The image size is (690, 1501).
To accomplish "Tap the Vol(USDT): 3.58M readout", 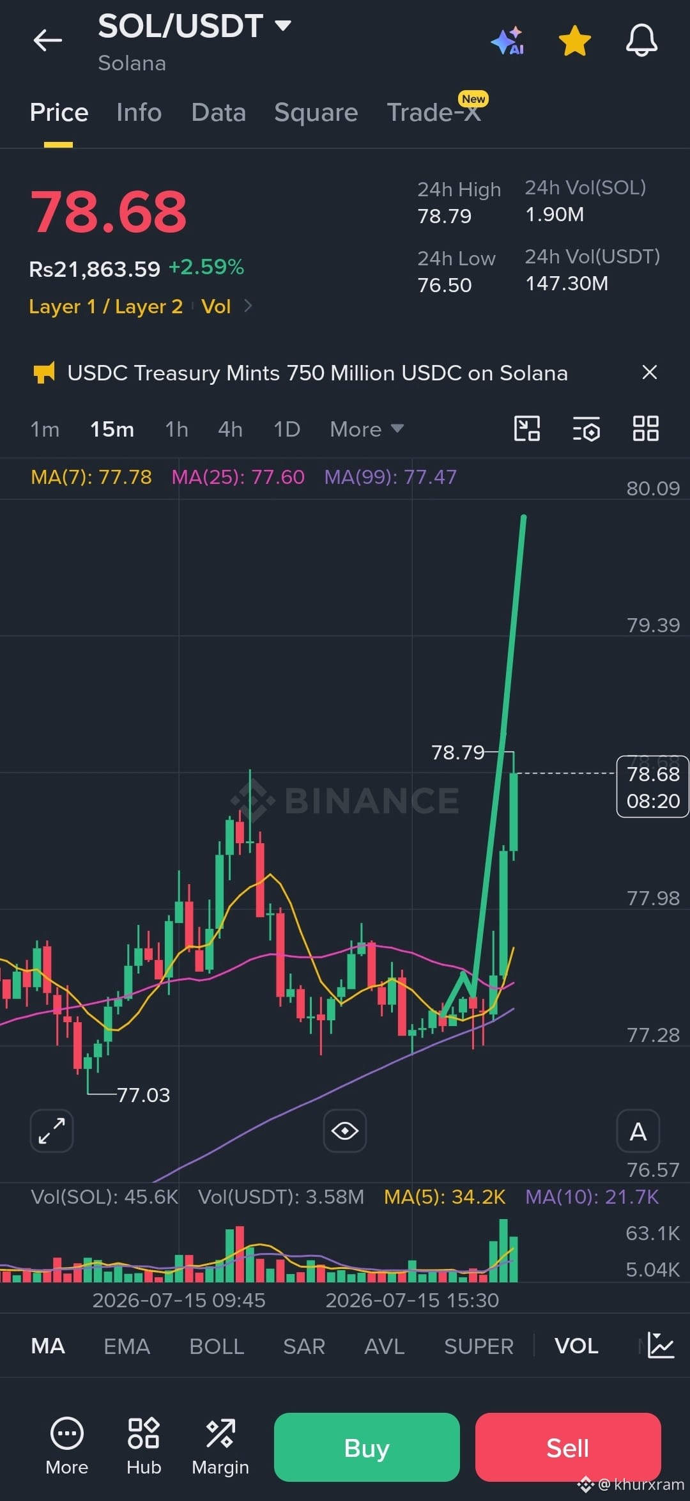I will (281, 1197).
